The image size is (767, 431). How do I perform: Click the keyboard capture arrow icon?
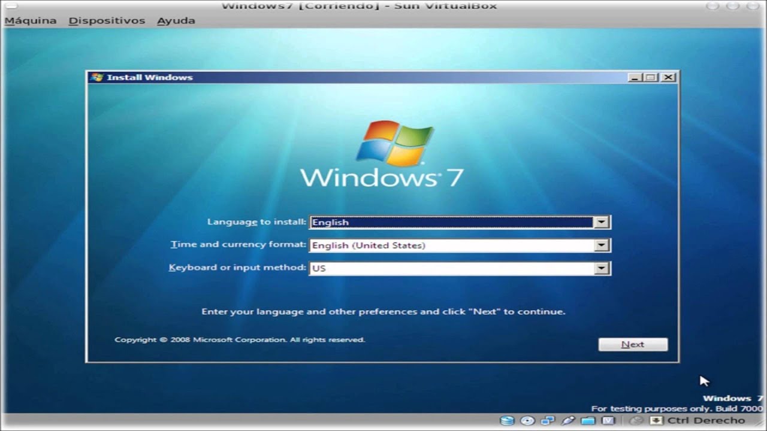pos(656,421)
